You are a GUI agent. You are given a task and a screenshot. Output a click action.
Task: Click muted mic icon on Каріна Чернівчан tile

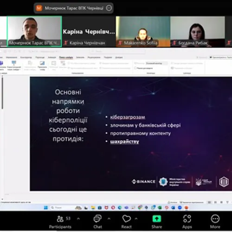click(66, 43)
